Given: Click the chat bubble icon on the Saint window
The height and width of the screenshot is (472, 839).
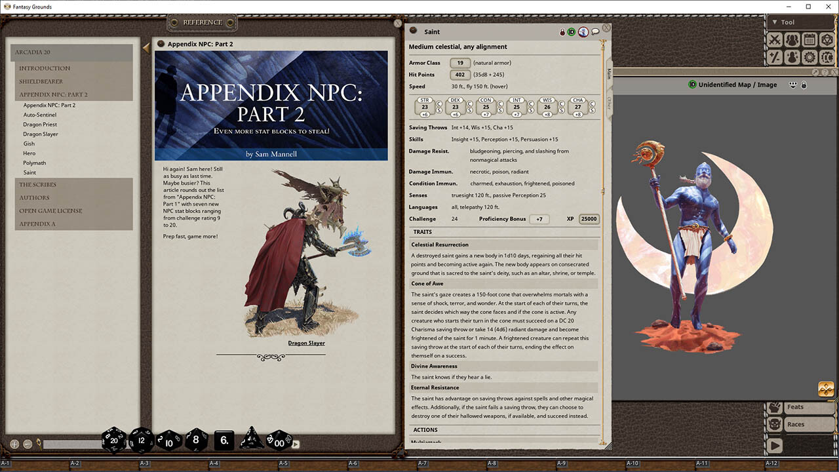Looking at the screenshot, I should point(595,31).
